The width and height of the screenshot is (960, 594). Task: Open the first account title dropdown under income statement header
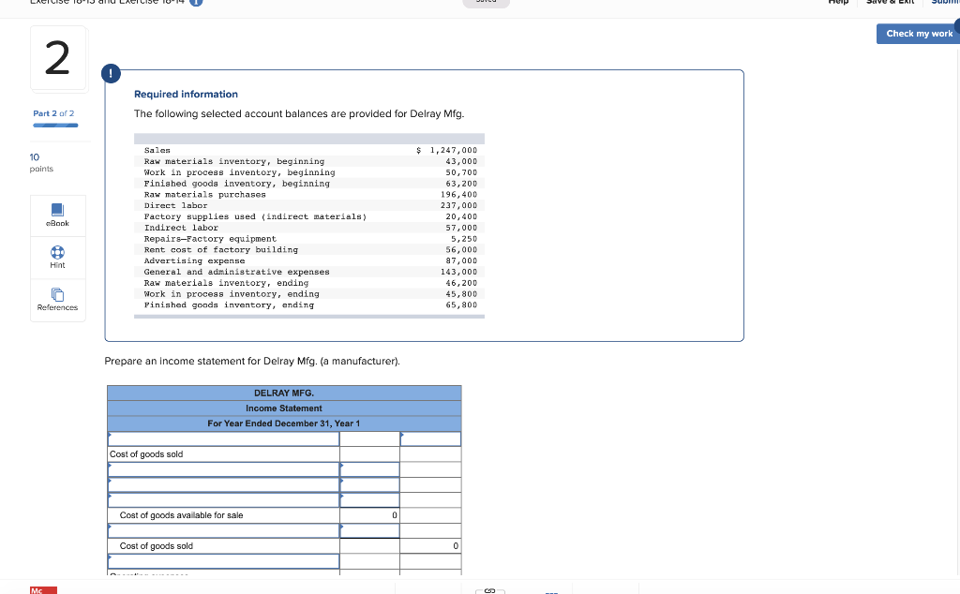tap(223, 438)
